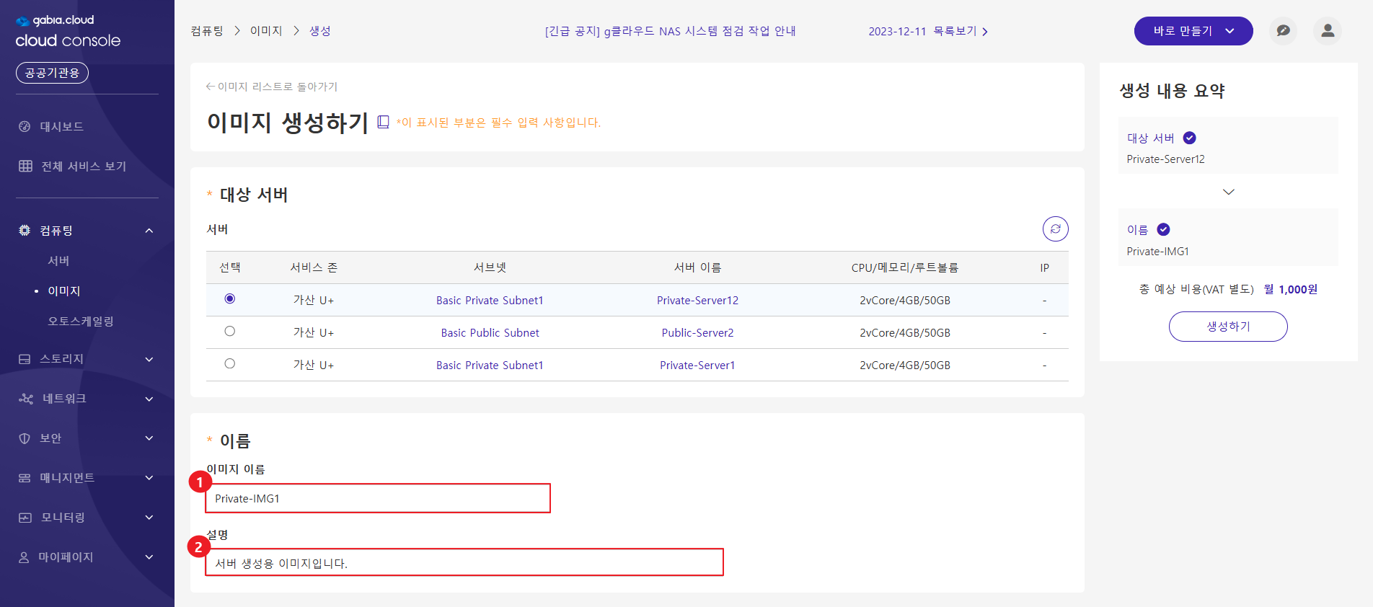Click the dashboard gauge icon in sidebar
Viewport: 1373px width, 607px height.
(x=25, y=127)
